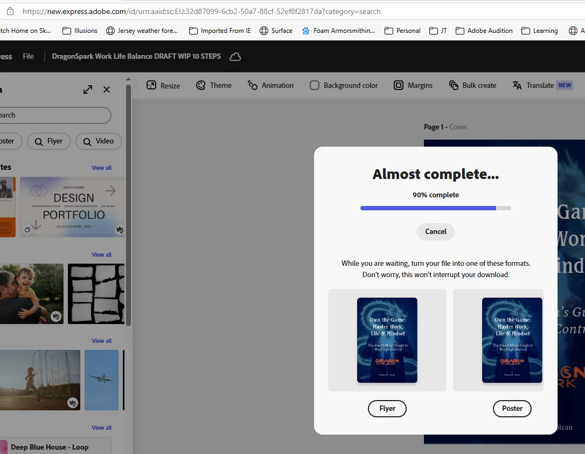
Task: Select the Video search suggestion chip
Action: pos(99,141)
